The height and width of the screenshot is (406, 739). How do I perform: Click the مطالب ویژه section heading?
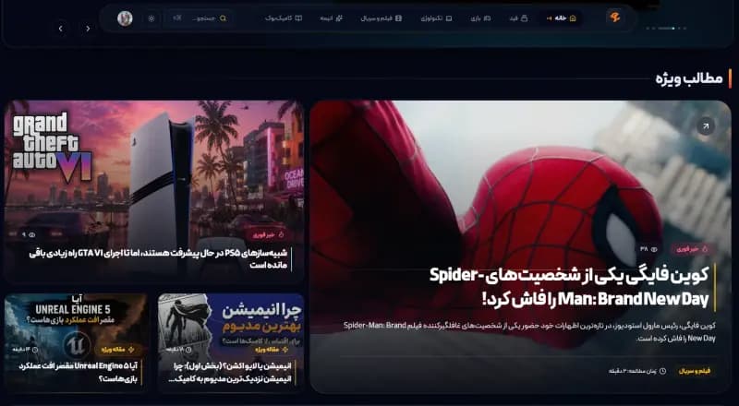coord(688,78)
